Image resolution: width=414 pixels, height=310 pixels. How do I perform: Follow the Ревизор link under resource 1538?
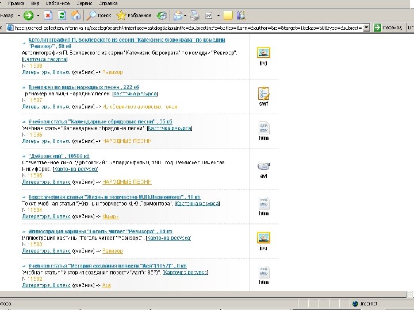[x=113, y=72]
